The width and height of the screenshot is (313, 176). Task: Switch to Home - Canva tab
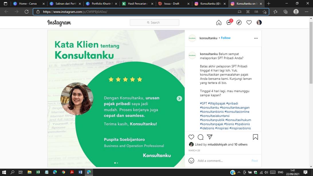[28, 4]
